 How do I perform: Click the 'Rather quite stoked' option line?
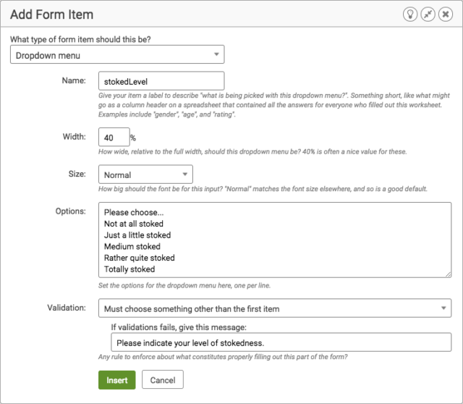(140, 258)
